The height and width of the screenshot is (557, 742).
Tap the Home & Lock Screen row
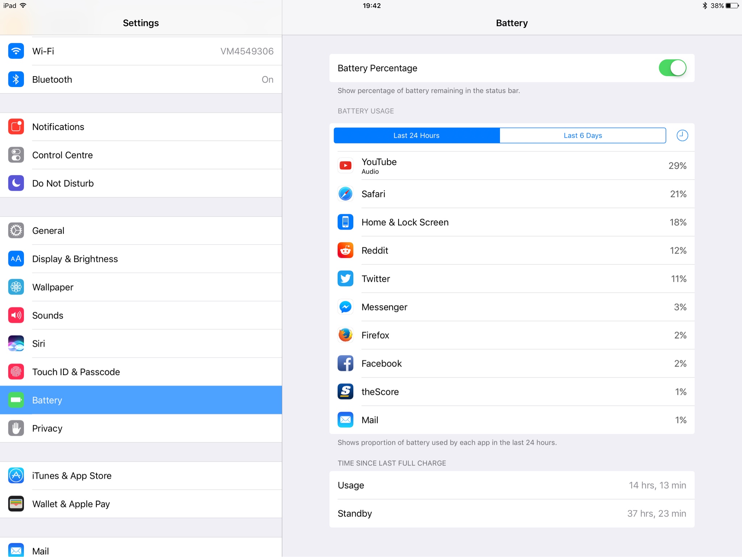(x=512, y=222)
